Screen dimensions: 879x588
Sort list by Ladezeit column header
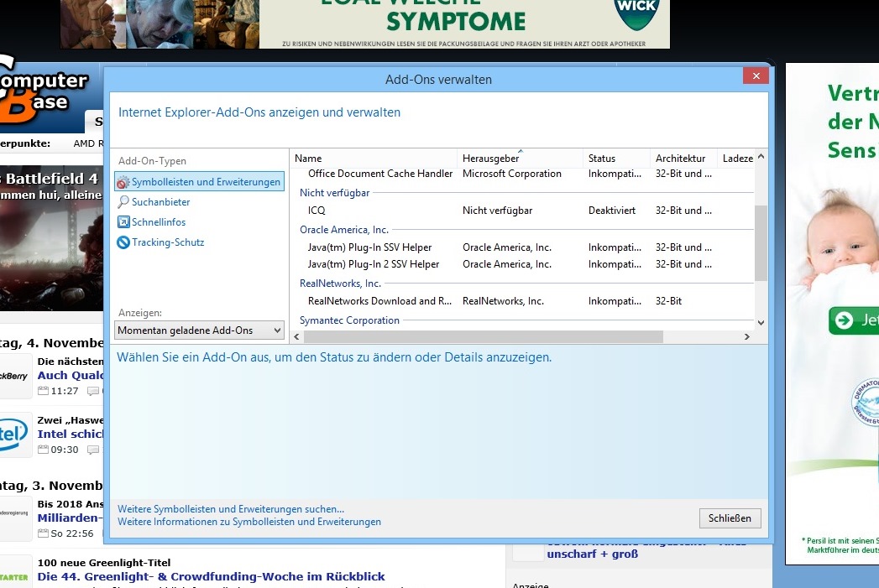click(736, 159)
